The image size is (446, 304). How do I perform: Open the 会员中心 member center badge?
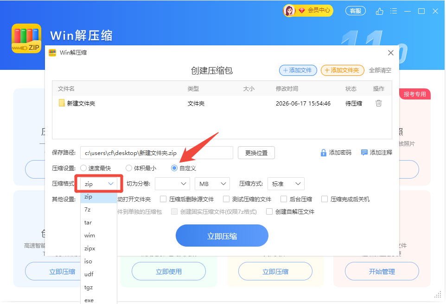point(308,11)
